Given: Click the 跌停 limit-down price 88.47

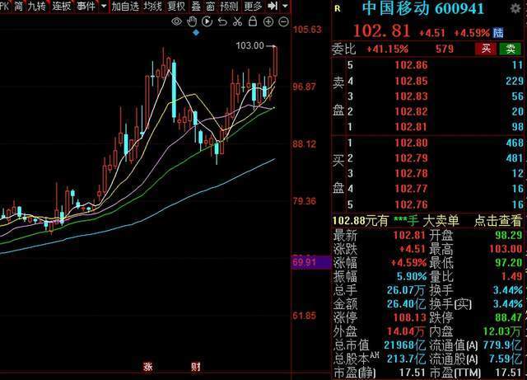Looking at the screenshot, I should click(509, 317).
